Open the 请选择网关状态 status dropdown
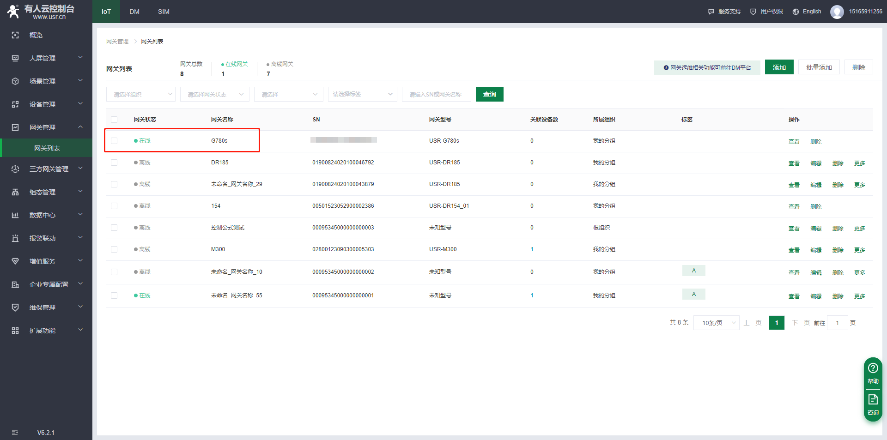The width and height of the screenshot is (887, 440). pos(214,94)
